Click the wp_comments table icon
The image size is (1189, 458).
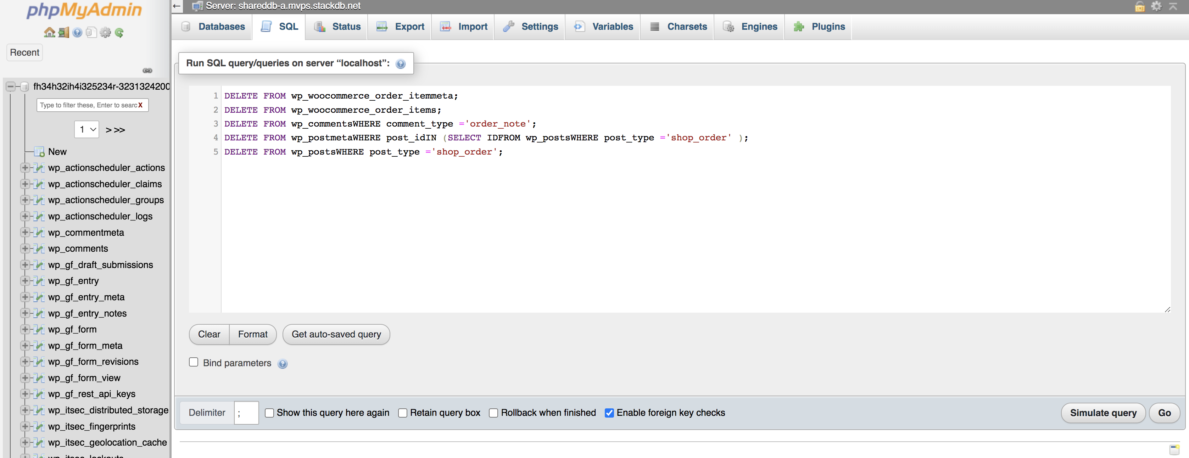pos(40,249)
